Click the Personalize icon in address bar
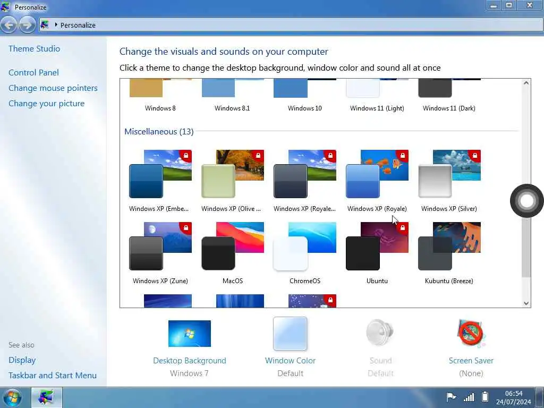Image resolution: width=544 pixels, height=408 pixels. 45,25
